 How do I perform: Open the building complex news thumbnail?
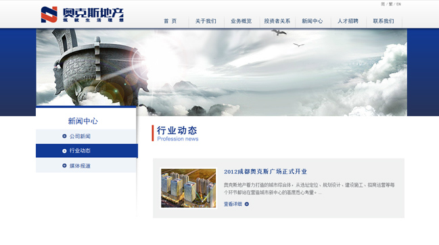(x=189, y=188)
